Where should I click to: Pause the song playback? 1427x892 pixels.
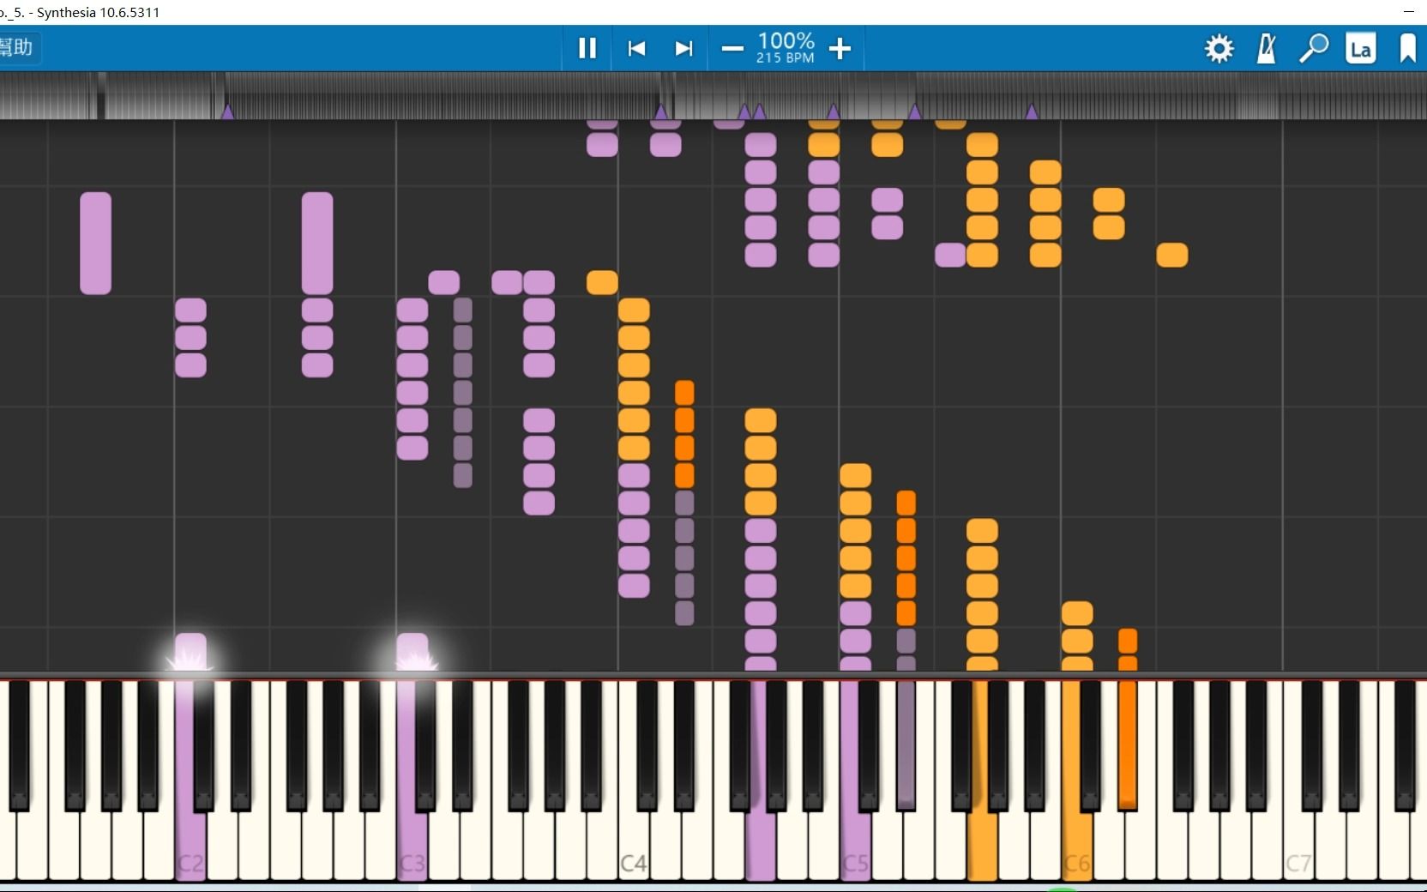[x=587, y=48]
